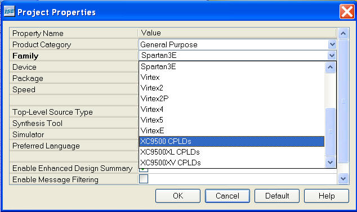The height and width of the screenshot is (212, 357).
Task: Close the Project Properties dialog
Action: (x=347, y=11)
